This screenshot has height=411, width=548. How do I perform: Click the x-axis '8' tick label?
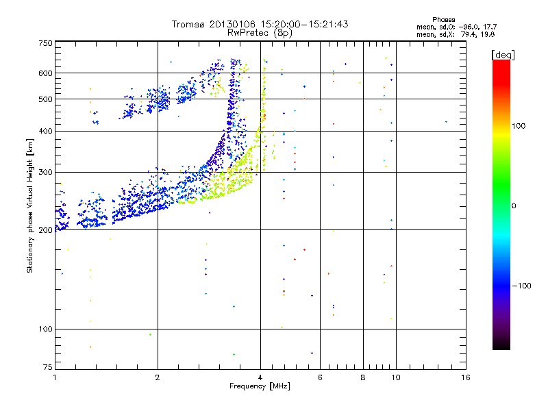click(363, 377)
